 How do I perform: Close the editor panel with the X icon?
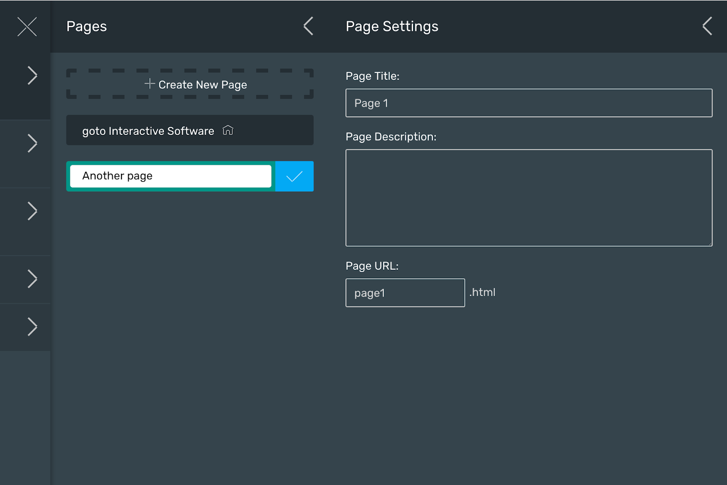[x=27, y=27]
